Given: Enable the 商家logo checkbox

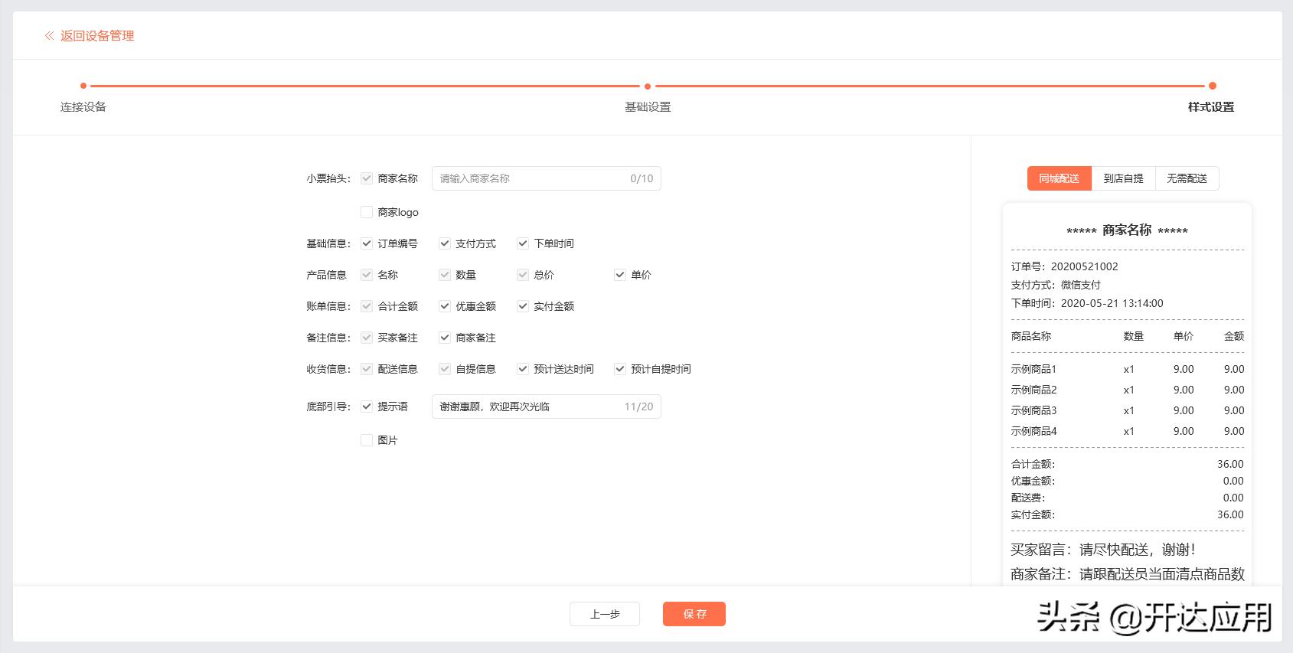Looking at the screenshot, I should point(367,212).
